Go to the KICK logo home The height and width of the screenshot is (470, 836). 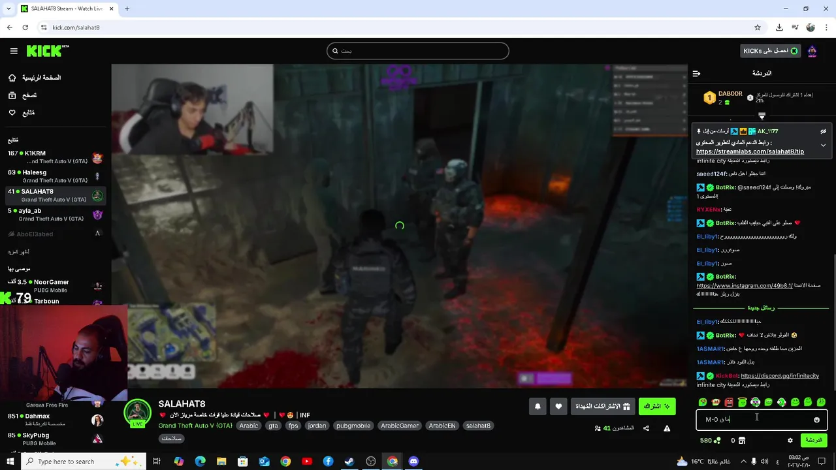(48, 51)
